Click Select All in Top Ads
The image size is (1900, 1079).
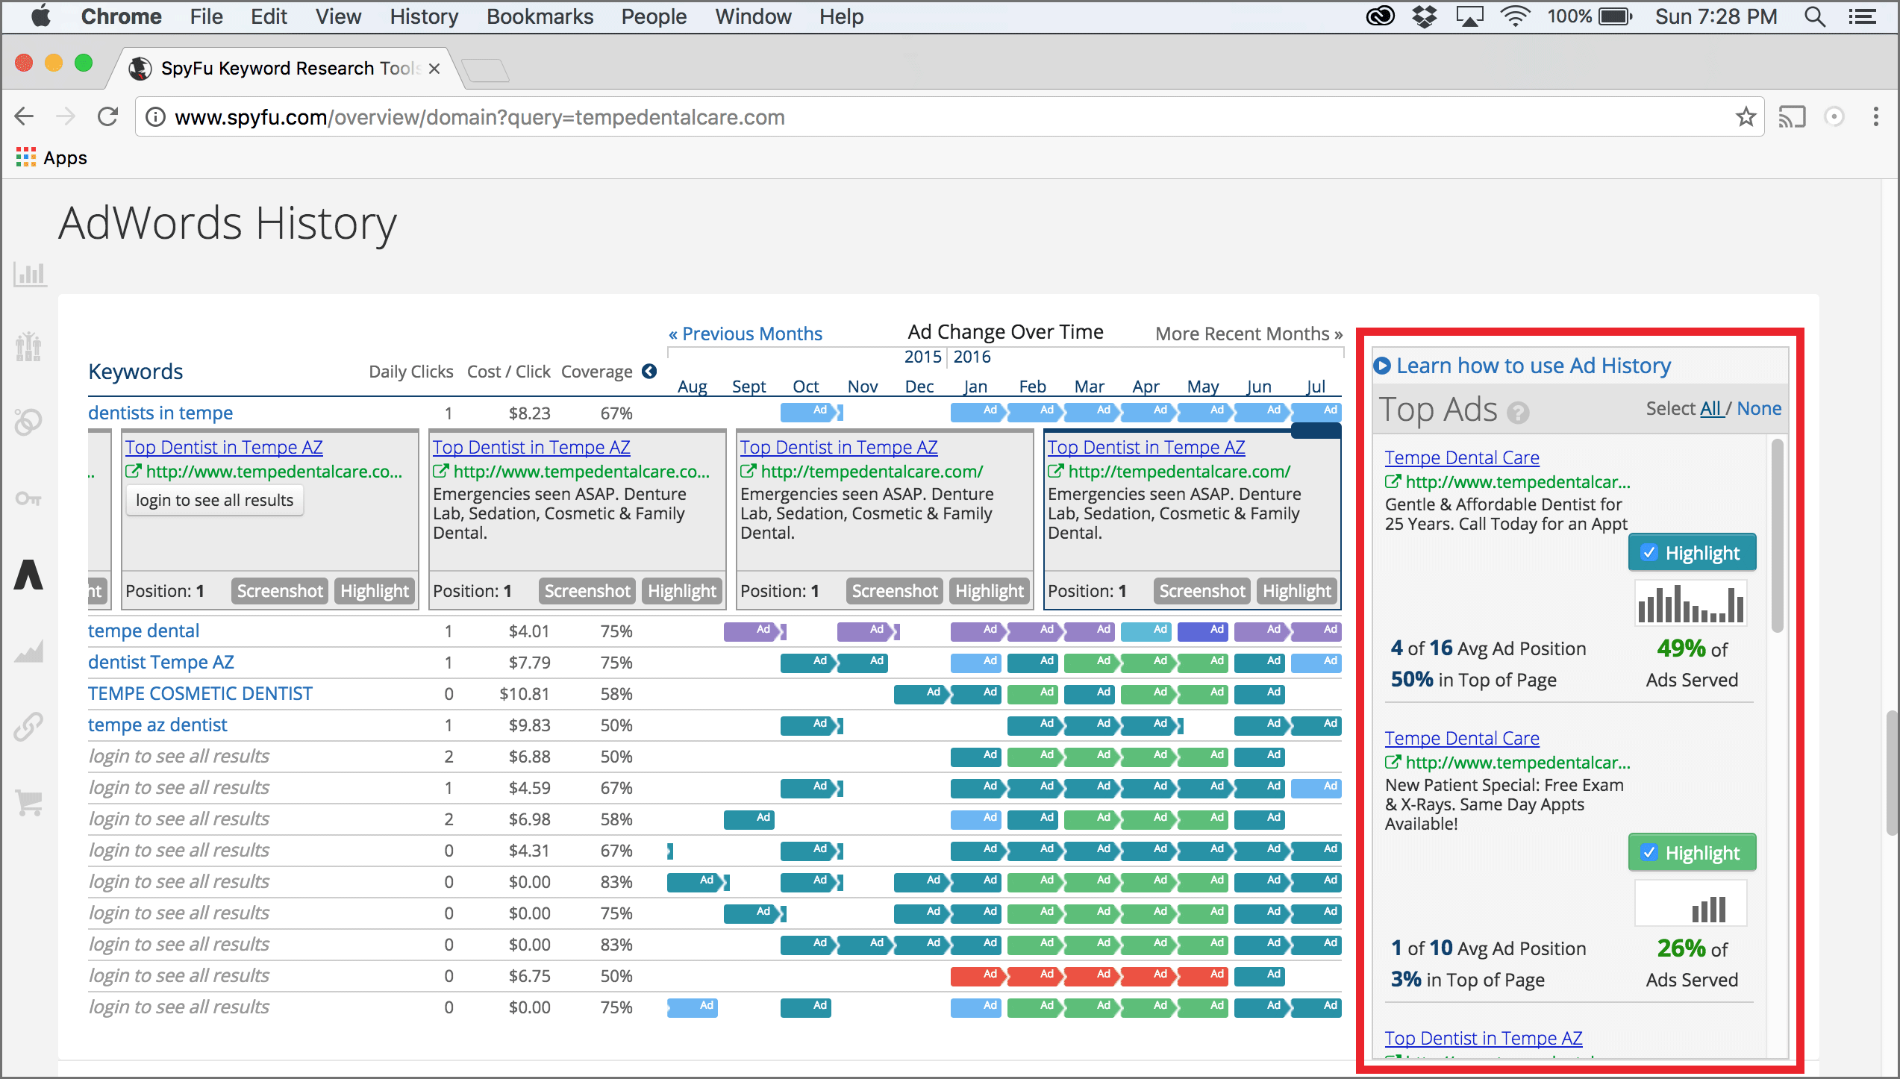point(1710,408)
